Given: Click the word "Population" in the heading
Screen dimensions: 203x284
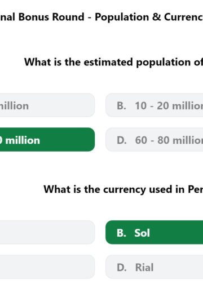Looking at the screenshot, I should pyautogui.click(x=122, y=17).
